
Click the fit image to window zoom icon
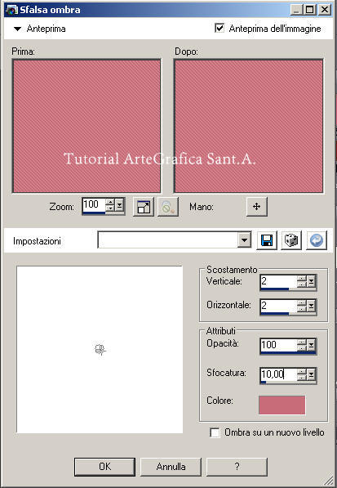pyautogui.click(x=144, y=206)
